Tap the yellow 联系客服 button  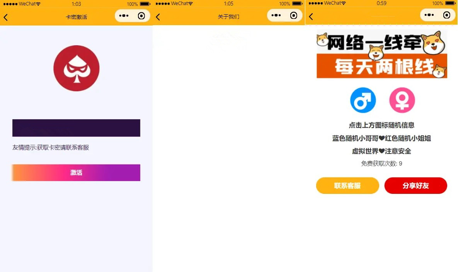(347, 185)
